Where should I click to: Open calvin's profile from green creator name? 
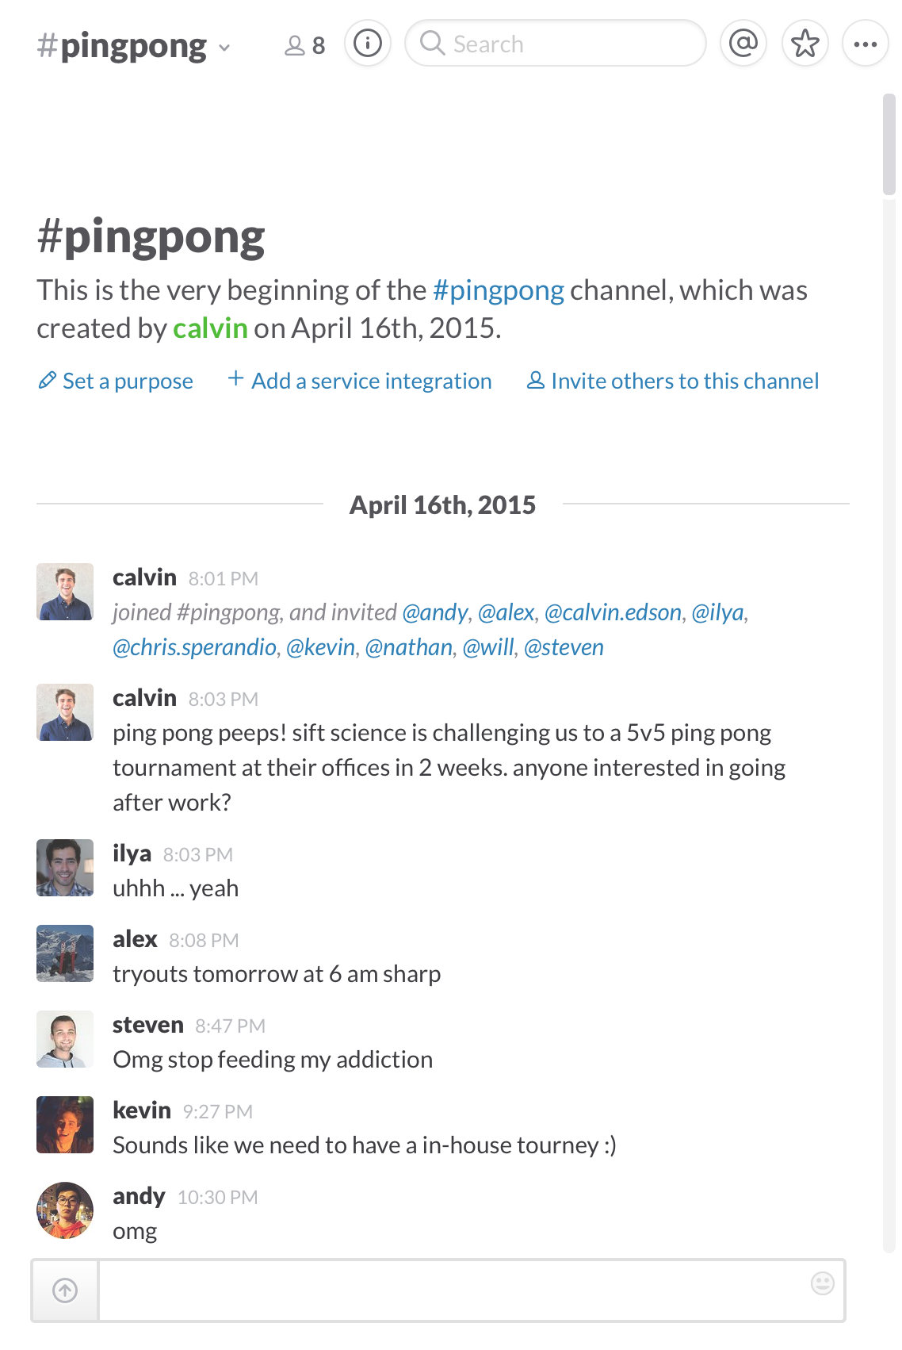210,328
